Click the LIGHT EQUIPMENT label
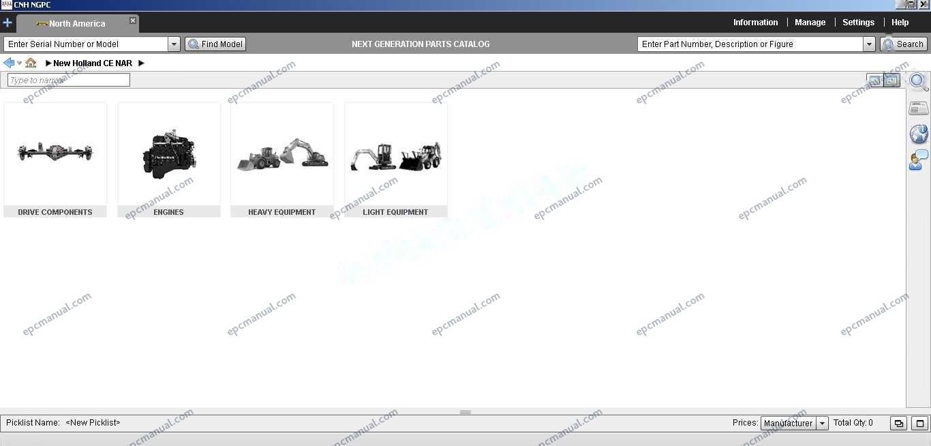The image size is (931, 446). tap(396, 212)
